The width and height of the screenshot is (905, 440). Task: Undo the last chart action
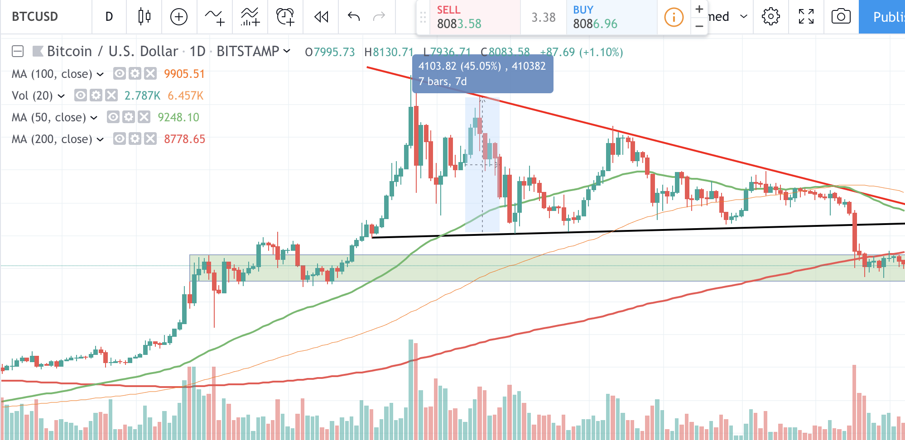(354, 17)
